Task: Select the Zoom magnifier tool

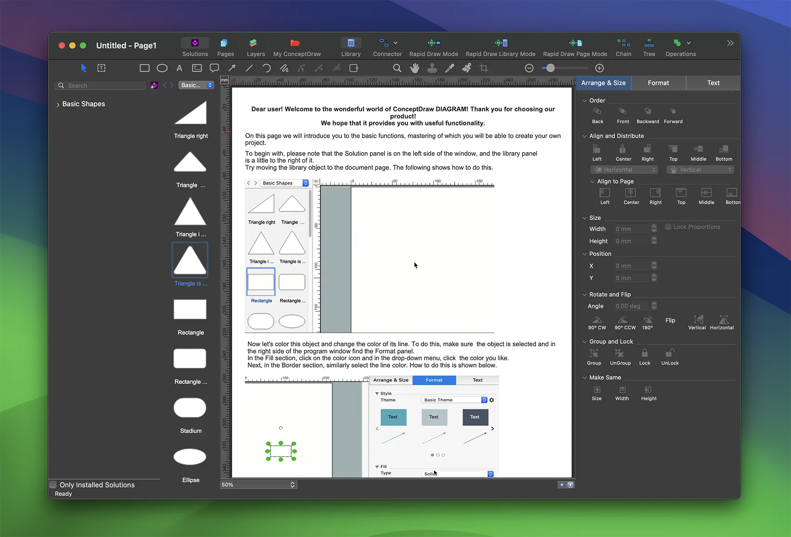Action: point(397,68)
